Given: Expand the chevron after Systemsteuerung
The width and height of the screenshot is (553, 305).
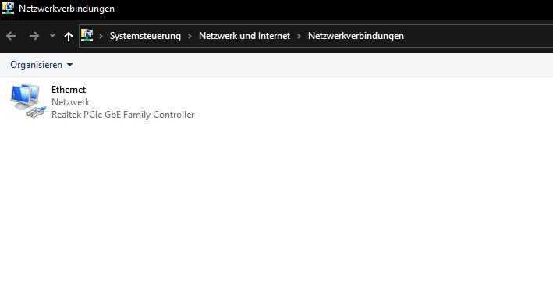Looking at the screenshot, I should point(190,36).
